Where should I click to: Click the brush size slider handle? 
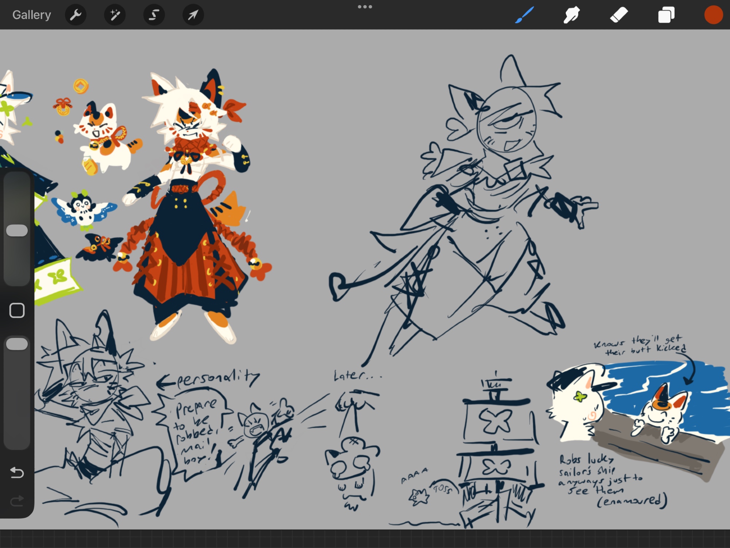click(x=17, y=231)
